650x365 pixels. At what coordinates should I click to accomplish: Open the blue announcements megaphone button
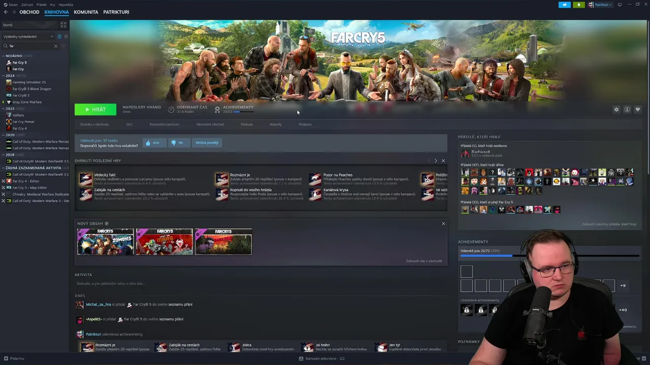565,5
